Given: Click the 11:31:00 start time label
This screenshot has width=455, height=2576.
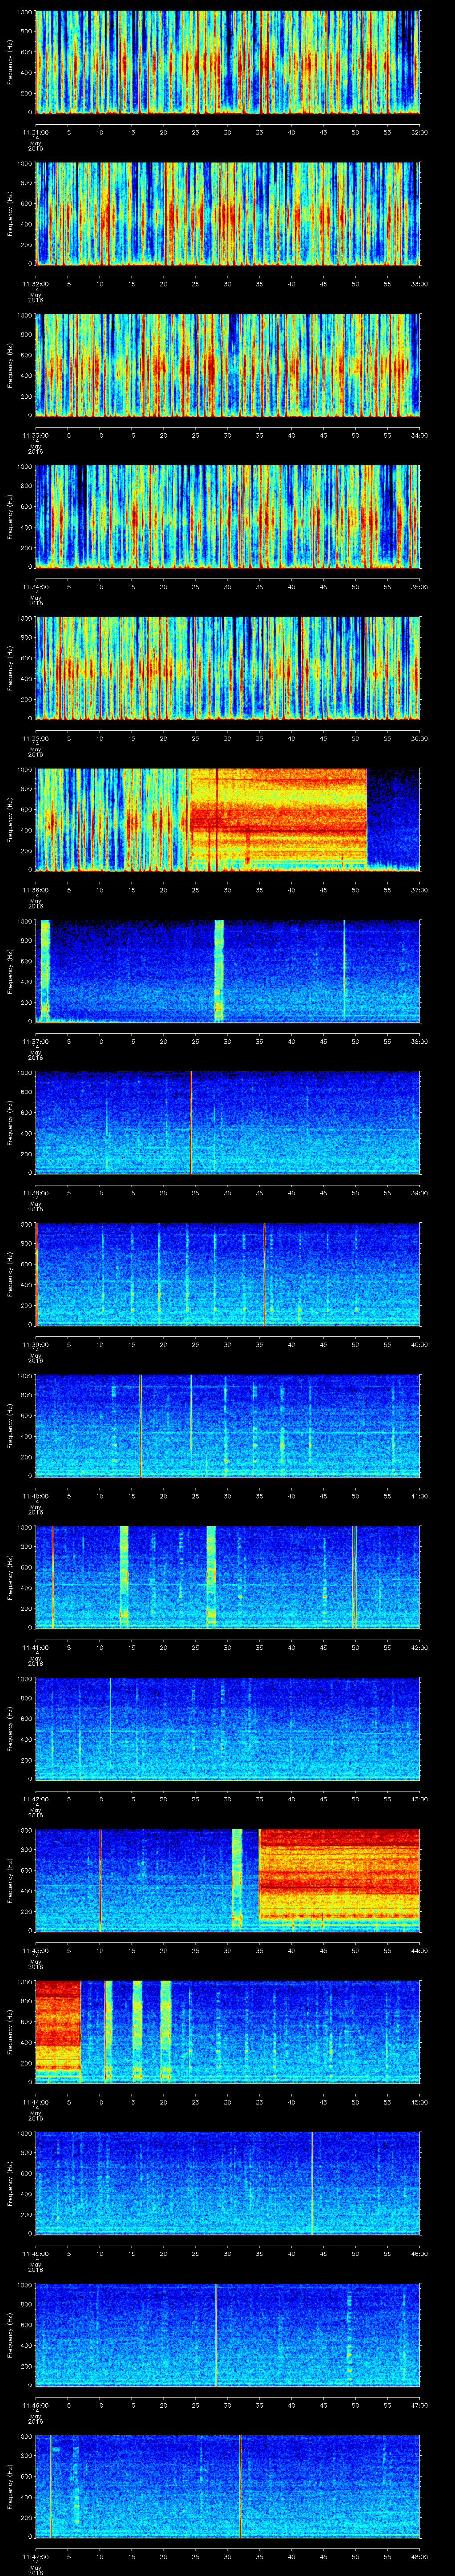Looking at the screenshot, I should pos(36,131).
